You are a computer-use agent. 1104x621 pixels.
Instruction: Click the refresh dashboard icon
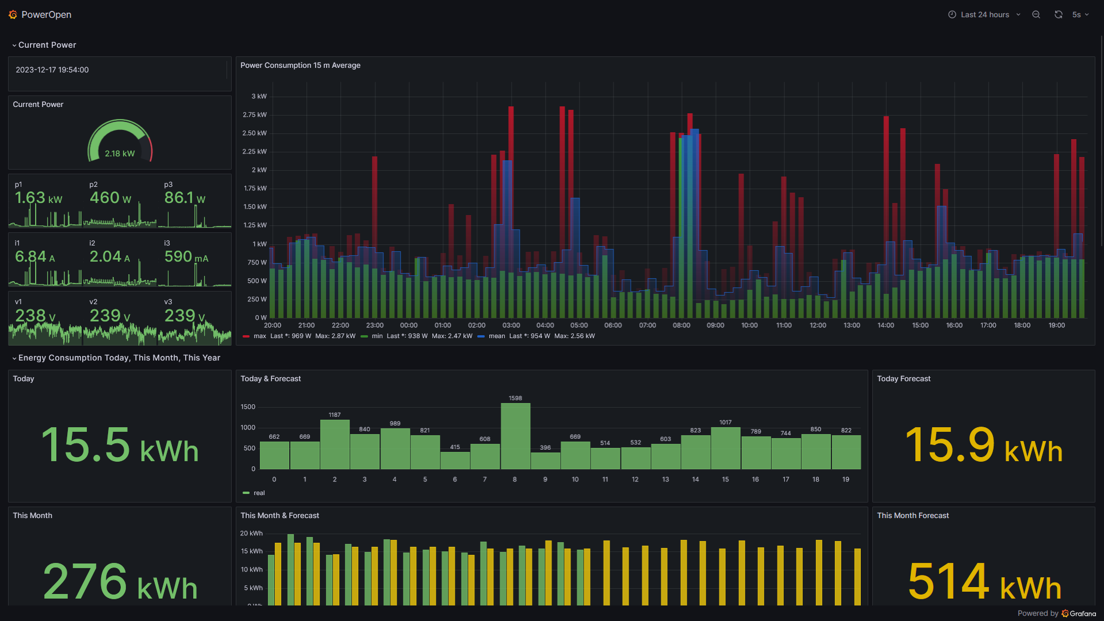click(1059, 15)
